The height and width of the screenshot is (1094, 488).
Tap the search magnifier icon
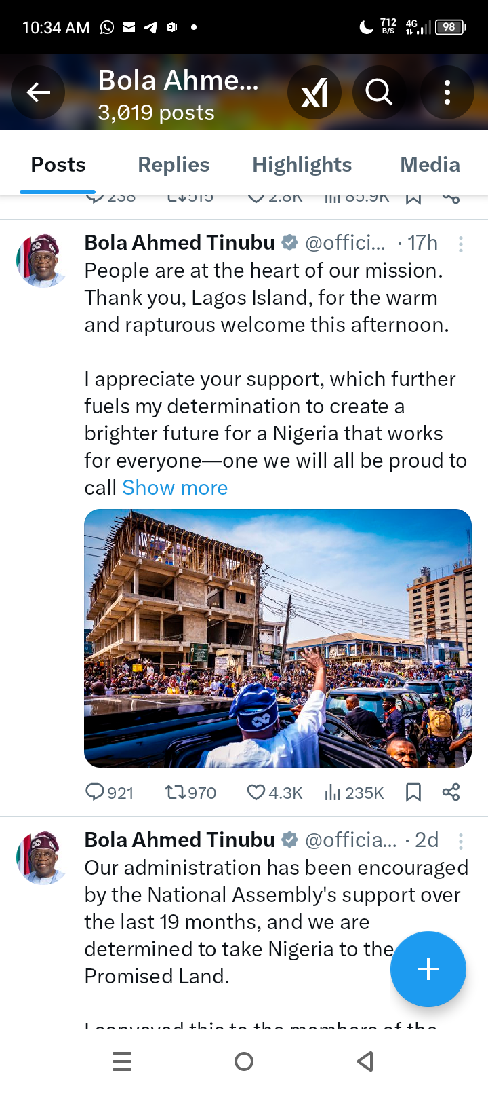pyautogui.click(x=379, y=92)
